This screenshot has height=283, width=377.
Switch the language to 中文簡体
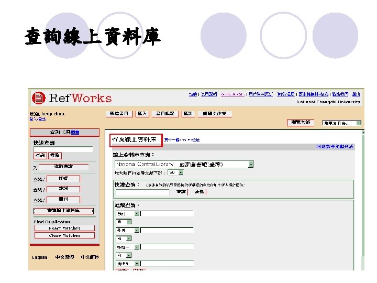coord(90,257)
